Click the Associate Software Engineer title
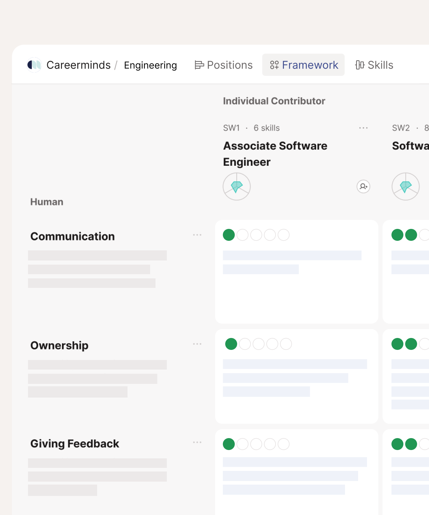This screenshot has height=515, width=429. 275,154
